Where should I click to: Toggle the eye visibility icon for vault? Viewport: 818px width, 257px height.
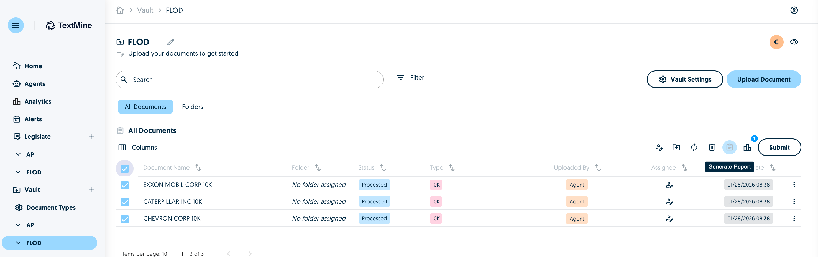794,42
